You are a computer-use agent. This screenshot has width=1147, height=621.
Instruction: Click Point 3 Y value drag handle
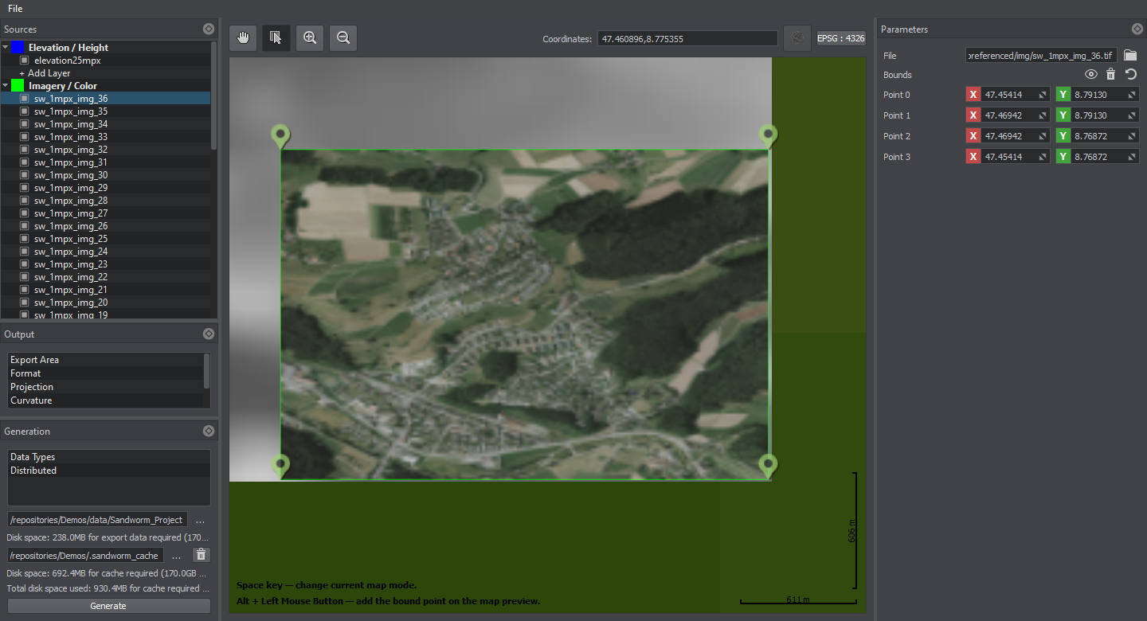[1132, 157]
